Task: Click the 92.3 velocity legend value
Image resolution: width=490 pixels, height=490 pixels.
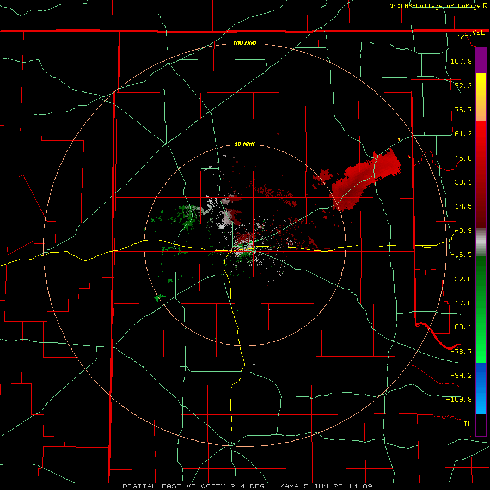Action: [463, 85]
